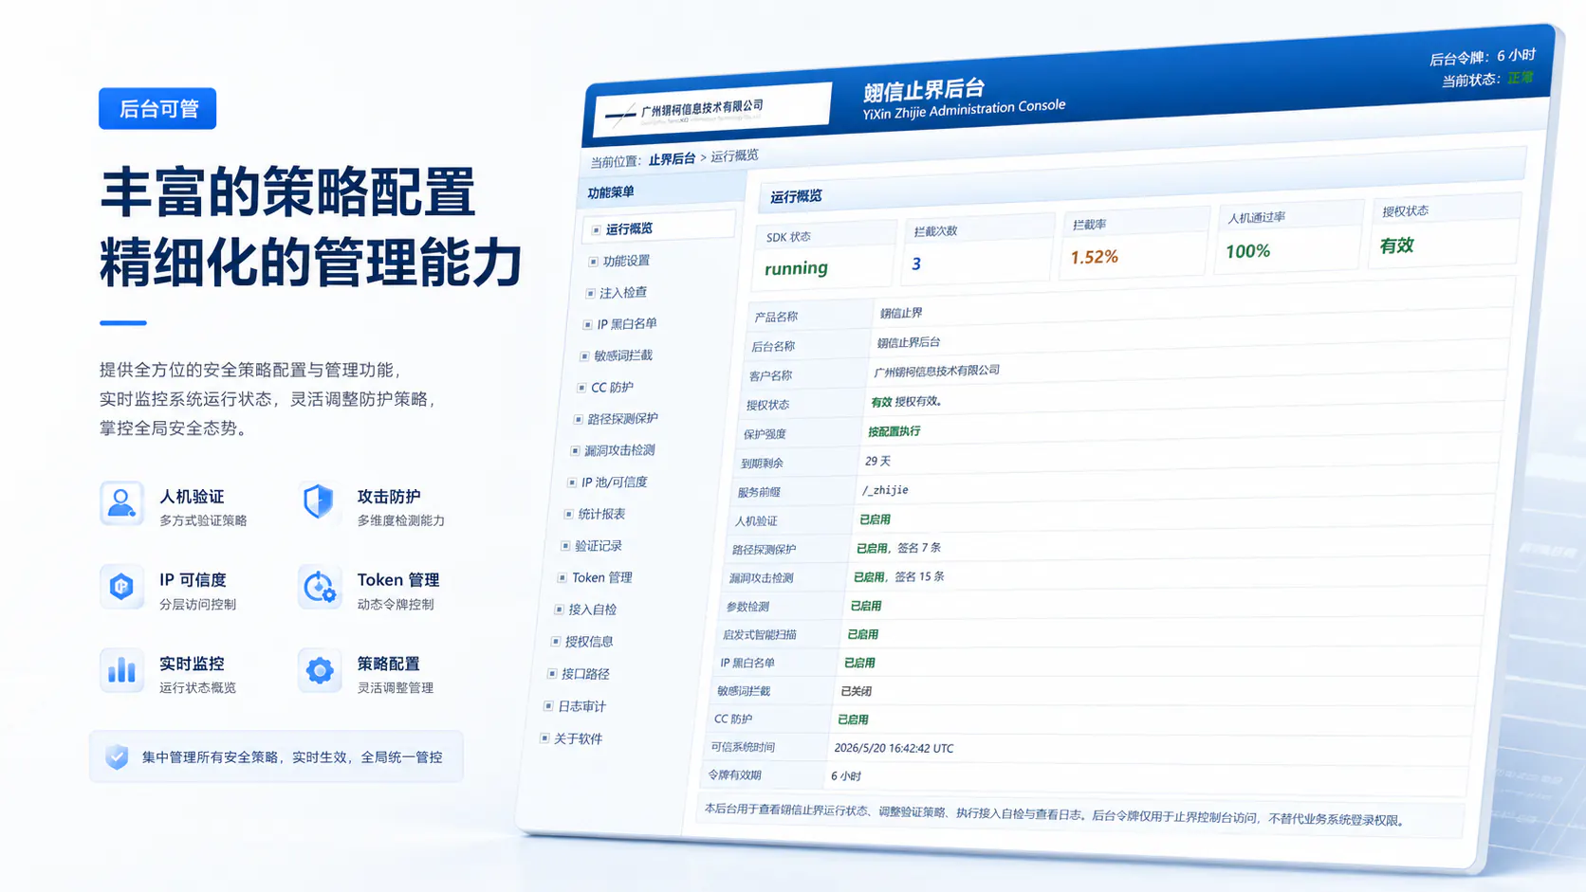Click the 29 天 remaining value
The height and width of the screenshot is (892, 1586).
coord(877,461)
